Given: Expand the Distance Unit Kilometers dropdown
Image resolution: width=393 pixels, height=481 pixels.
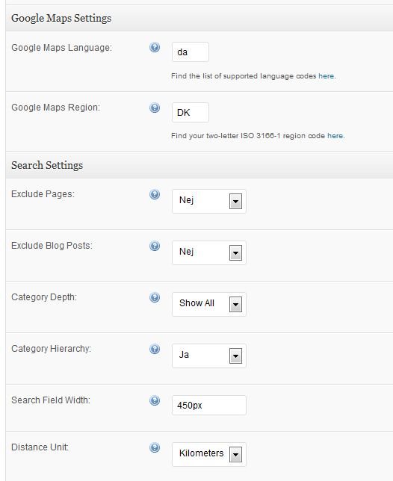Looking at the screenshot, I should click(209, 454).
